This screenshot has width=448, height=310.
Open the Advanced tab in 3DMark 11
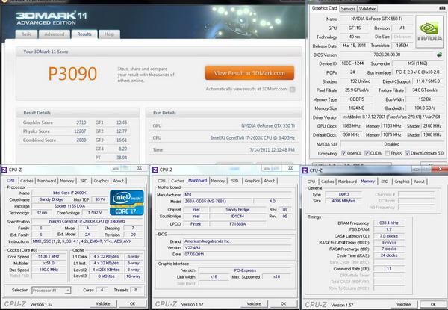[54, 34]
